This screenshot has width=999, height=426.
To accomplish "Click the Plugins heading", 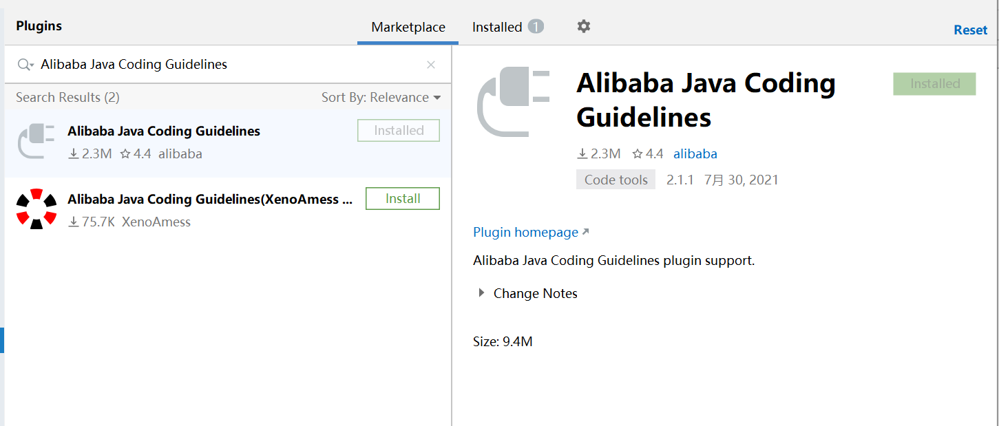I will coord(39,26).
